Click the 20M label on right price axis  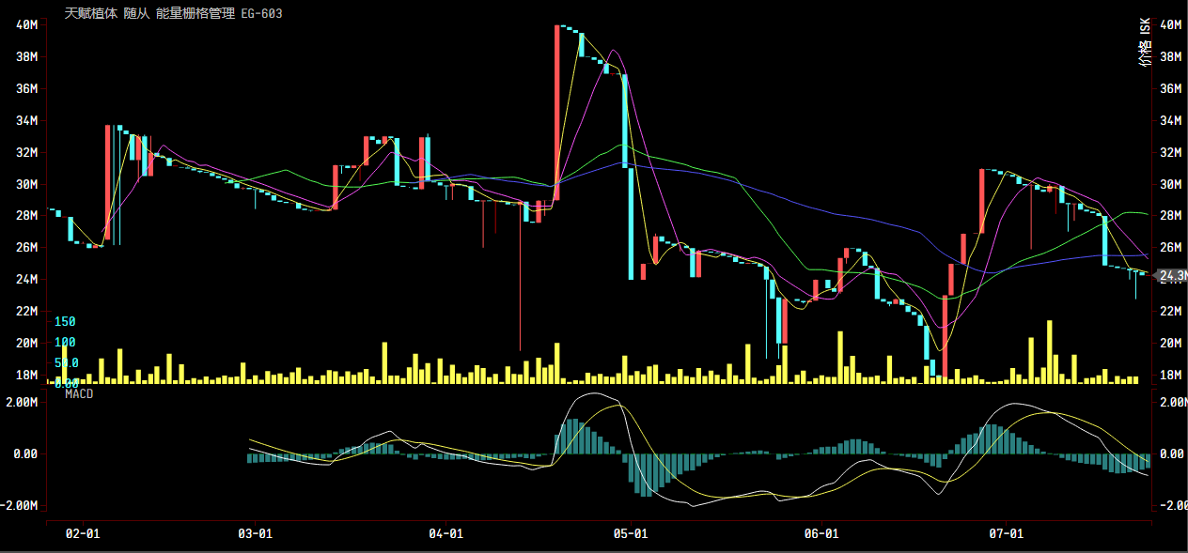point(1171,344)
